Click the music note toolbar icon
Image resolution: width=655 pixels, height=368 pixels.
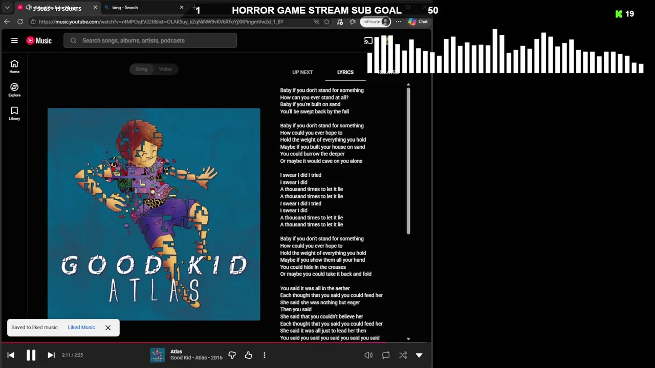[x=340, y=21]
